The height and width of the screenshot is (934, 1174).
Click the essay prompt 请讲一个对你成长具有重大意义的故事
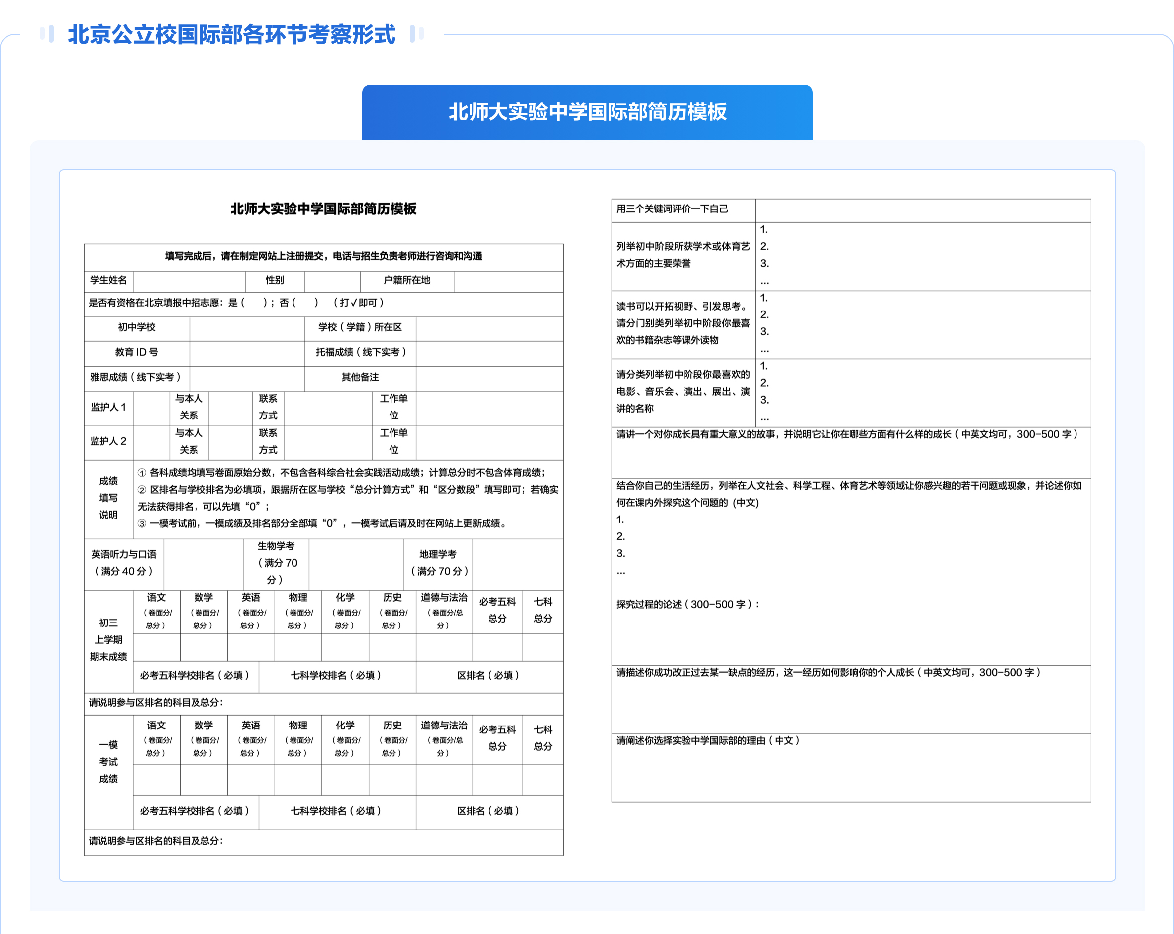click(x=847, y=434)
